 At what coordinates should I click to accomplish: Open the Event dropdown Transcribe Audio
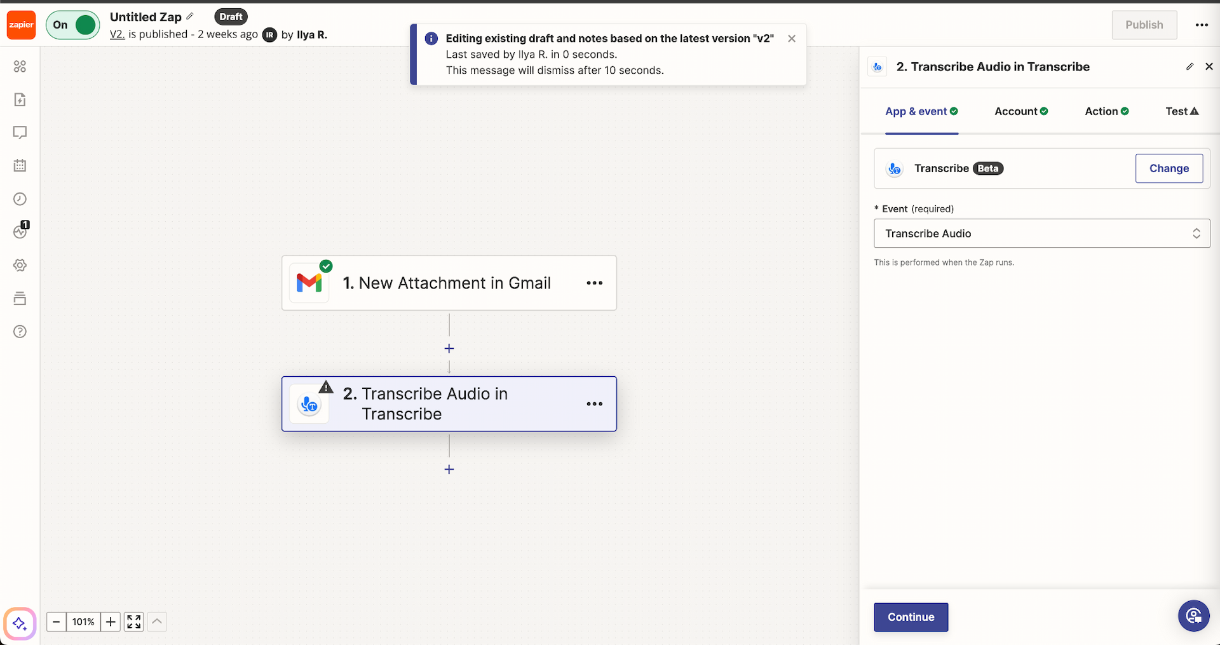1041,233
